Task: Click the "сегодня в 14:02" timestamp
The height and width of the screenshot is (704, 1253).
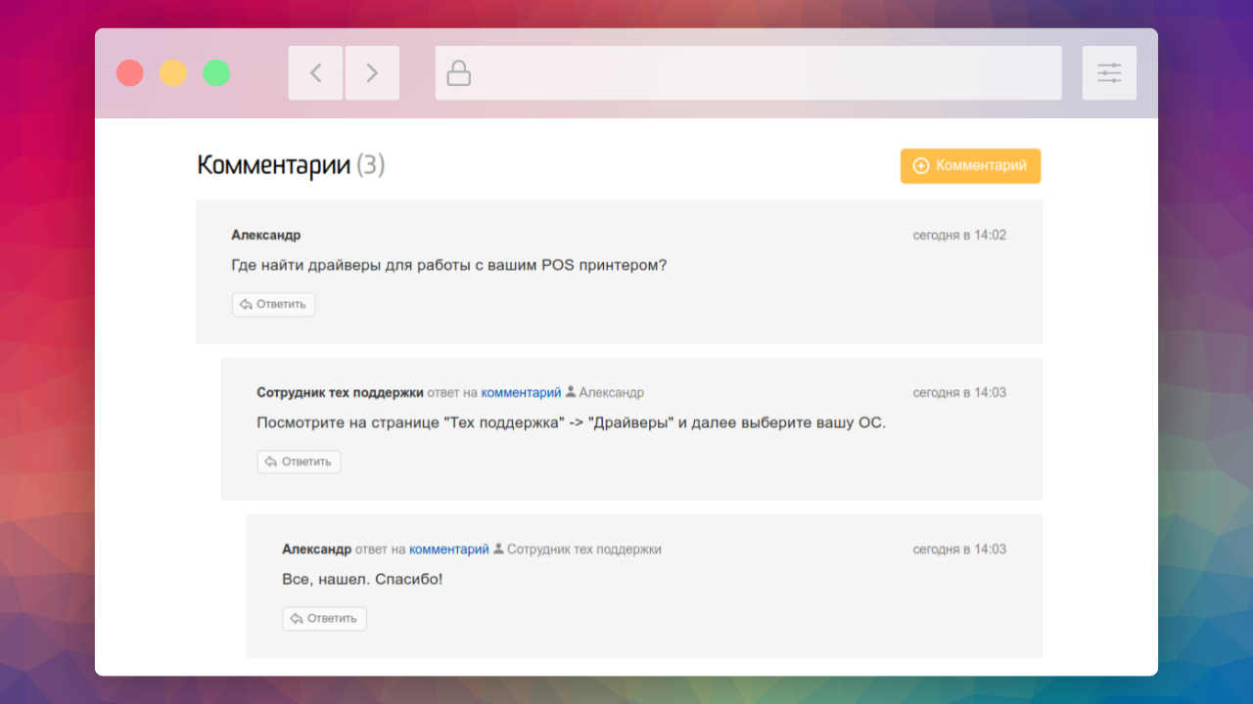Action: tap(959, 236)
